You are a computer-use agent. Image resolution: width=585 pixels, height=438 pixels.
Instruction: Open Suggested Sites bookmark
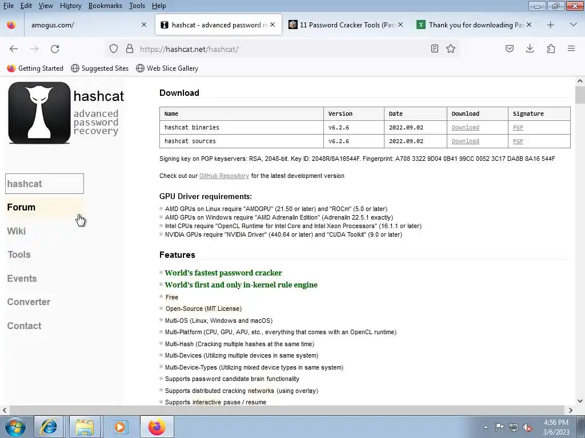point(99,68)
